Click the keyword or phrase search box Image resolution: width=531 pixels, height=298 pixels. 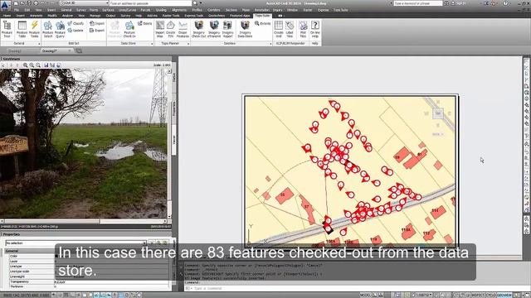pos(418,3)
